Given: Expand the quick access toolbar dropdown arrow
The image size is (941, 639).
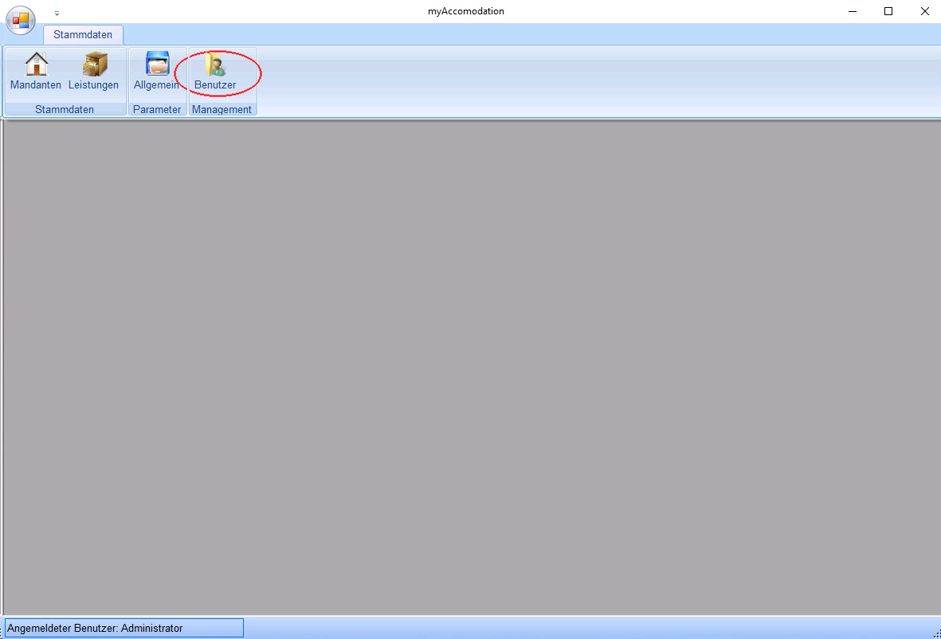Looking at the screenshot, I should point(57,14).
